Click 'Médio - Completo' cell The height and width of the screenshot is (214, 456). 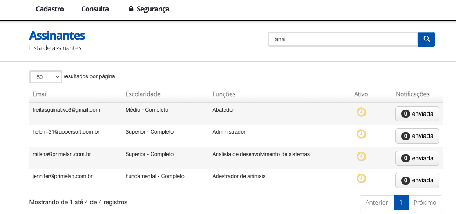[147, 110]
